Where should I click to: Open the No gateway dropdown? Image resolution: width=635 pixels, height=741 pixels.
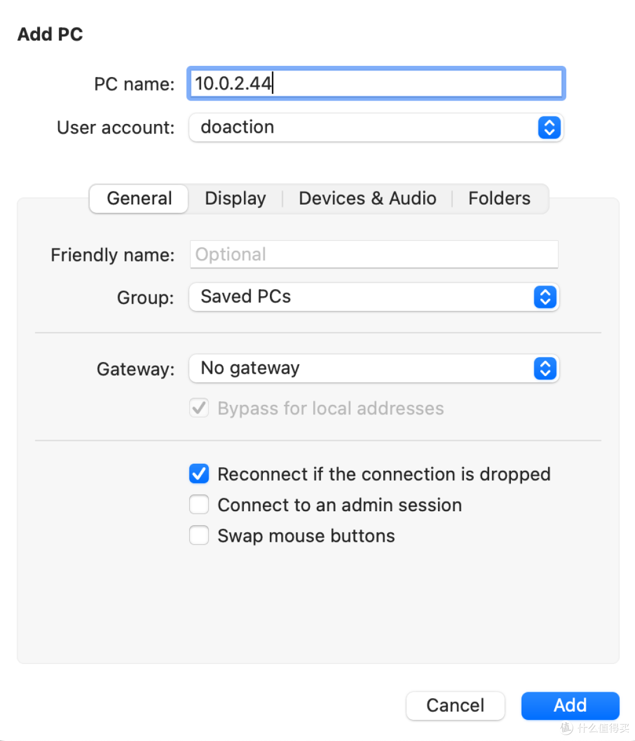click(x=373, y=368)
